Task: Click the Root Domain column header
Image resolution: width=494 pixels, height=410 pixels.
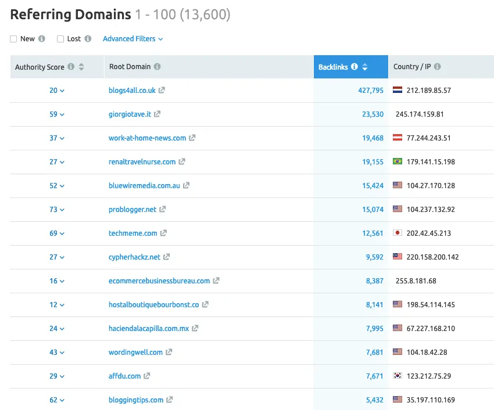Action: [209, 67]
